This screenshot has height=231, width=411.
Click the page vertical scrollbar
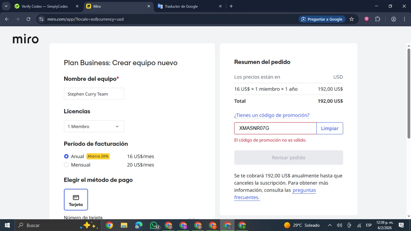tap(409, 93)
